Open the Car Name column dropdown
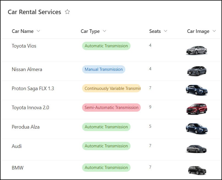The width and height of the screenshot is (222, 180). (x=38, y=31)
